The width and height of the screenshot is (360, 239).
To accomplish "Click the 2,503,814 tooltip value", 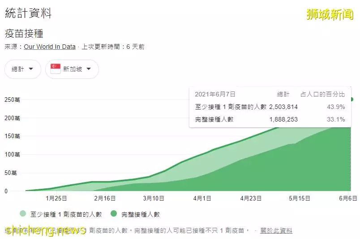I will pyautogui.click(x=283, y=107).
